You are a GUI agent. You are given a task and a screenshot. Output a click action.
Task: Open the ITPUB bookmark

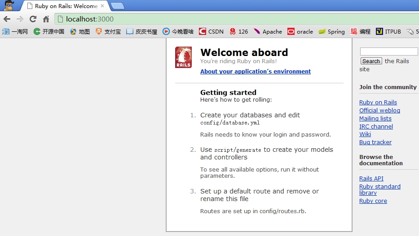(x=388, y=32)
